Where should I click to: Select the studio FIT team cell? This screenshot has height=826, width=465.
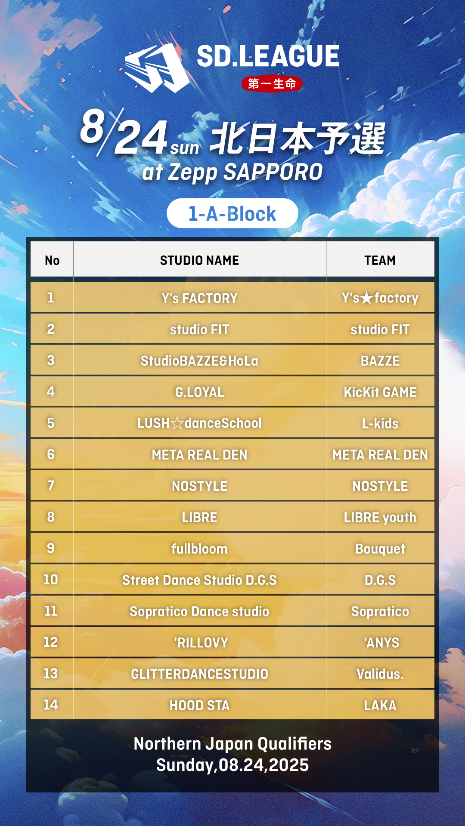[380, 330]
